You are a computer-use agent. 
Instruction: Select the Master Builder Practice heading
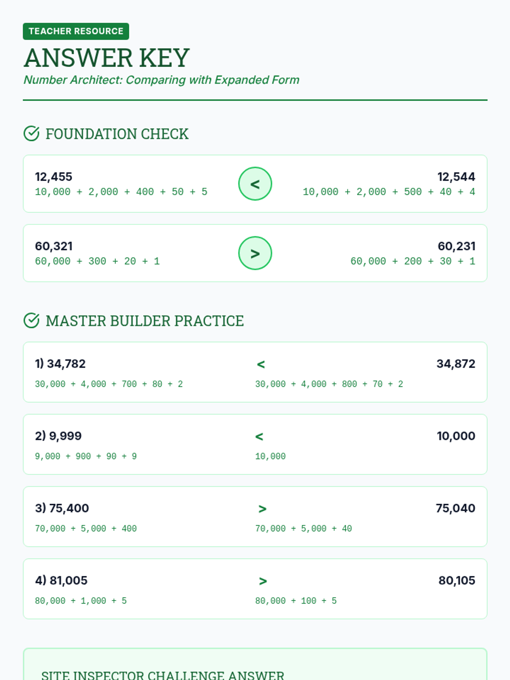(144, 321)
